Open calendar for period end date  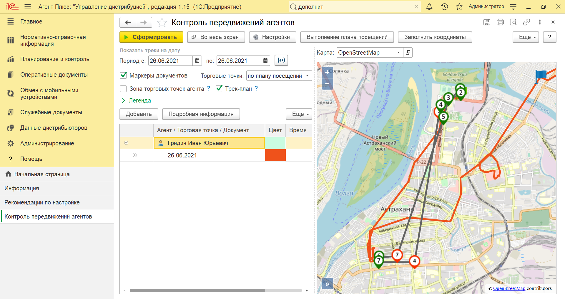(265, 61)
